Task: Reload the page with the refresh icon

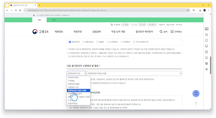Action: coord(16,10)
